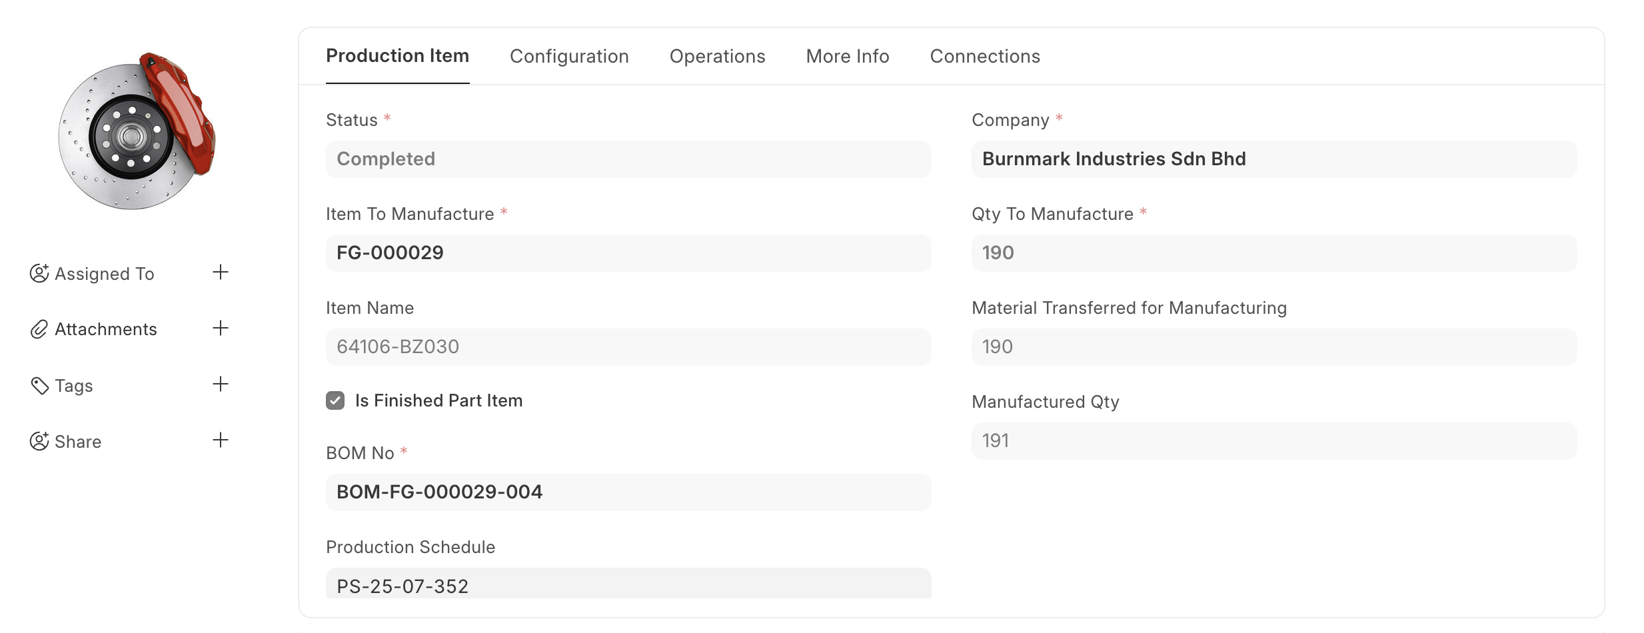
Task: Click the Qty To Manufacture field
Action: coord(1273,253)
